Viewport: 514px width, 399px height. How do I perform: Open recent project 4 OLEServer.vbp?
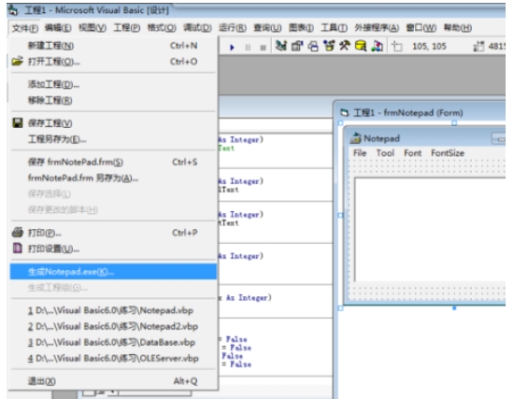pos(113,358)
